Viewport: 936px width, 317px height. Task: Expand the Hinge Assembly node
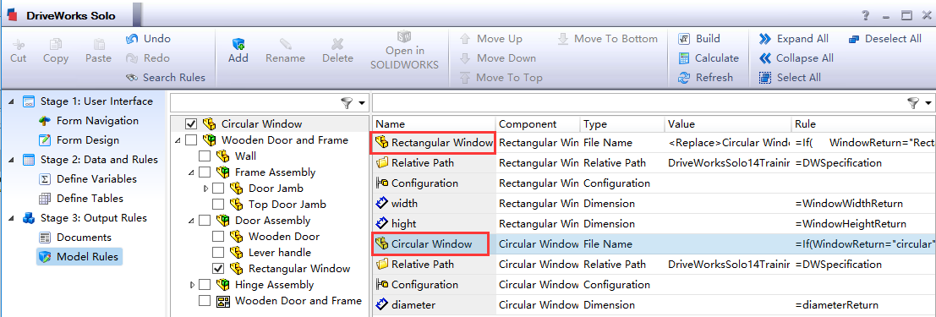point(192,285)
